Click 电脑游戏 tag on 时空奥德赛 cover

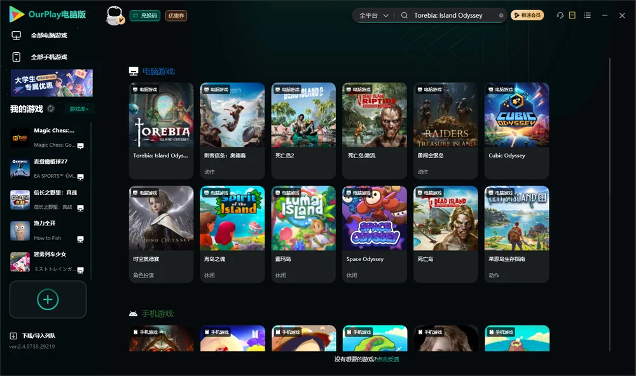click(x=145, y=193)
